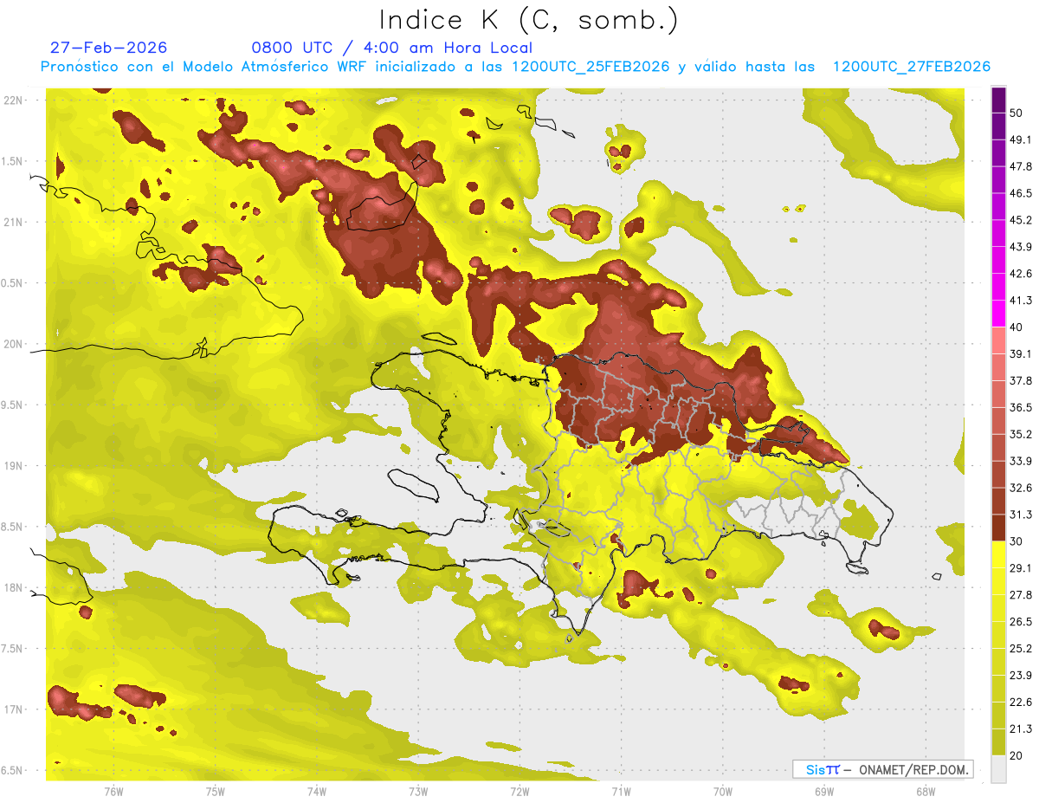
Task: Click the initialization timestamp "1200UTC_25FEB2026"
Action: 590,67
